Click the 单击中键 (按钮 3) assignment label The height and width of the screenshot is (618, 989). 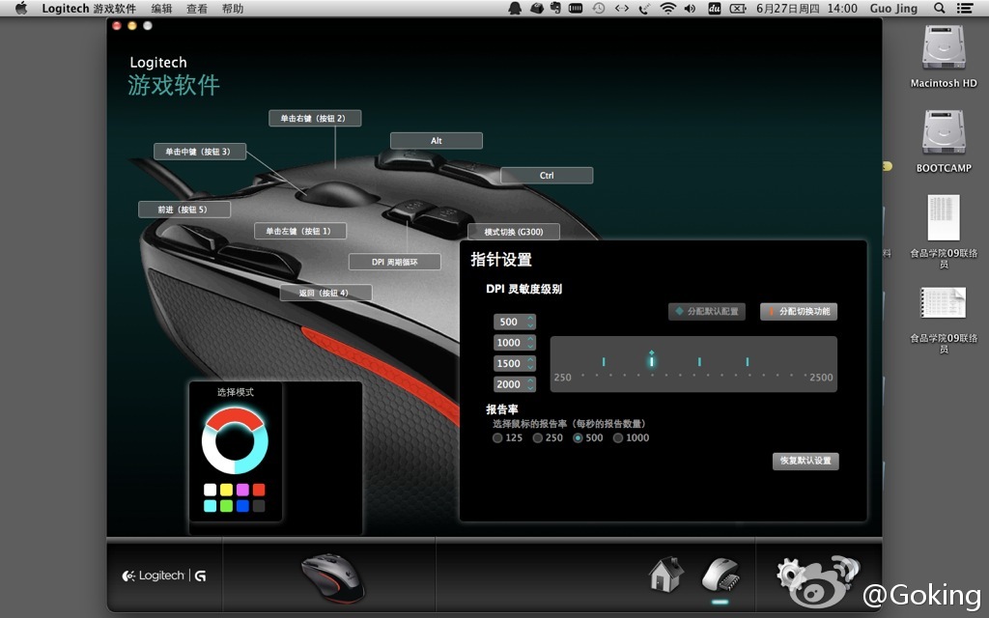coord(200,152)
